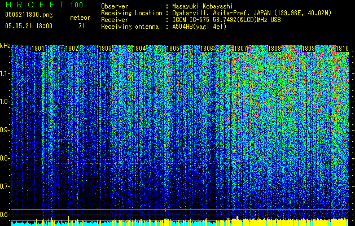Click the Receiving Location label
Screen dimensions: 355x226
coord(132,13)
